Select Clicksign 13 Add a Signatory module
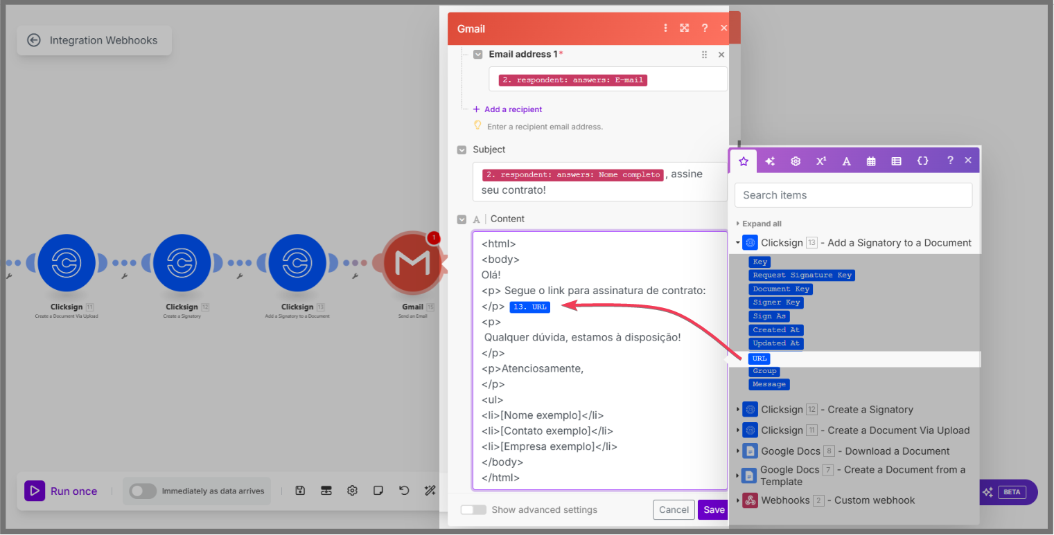 click(297, 263)
